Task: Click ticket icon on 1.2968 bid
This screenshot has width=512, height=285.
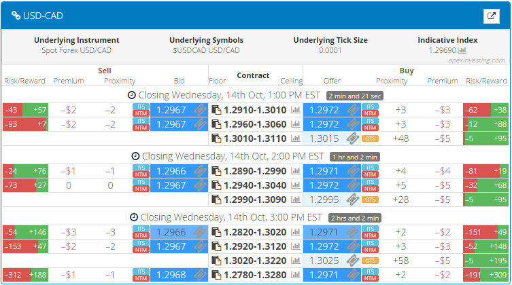Action: [x=200, y=275]
